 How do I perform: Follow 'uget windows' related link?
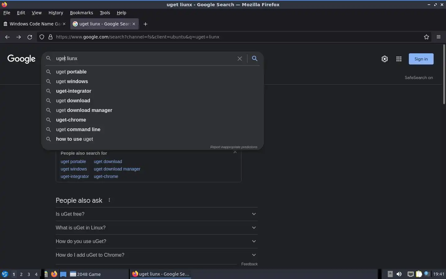pyautogui.click(x=74, y=169)
